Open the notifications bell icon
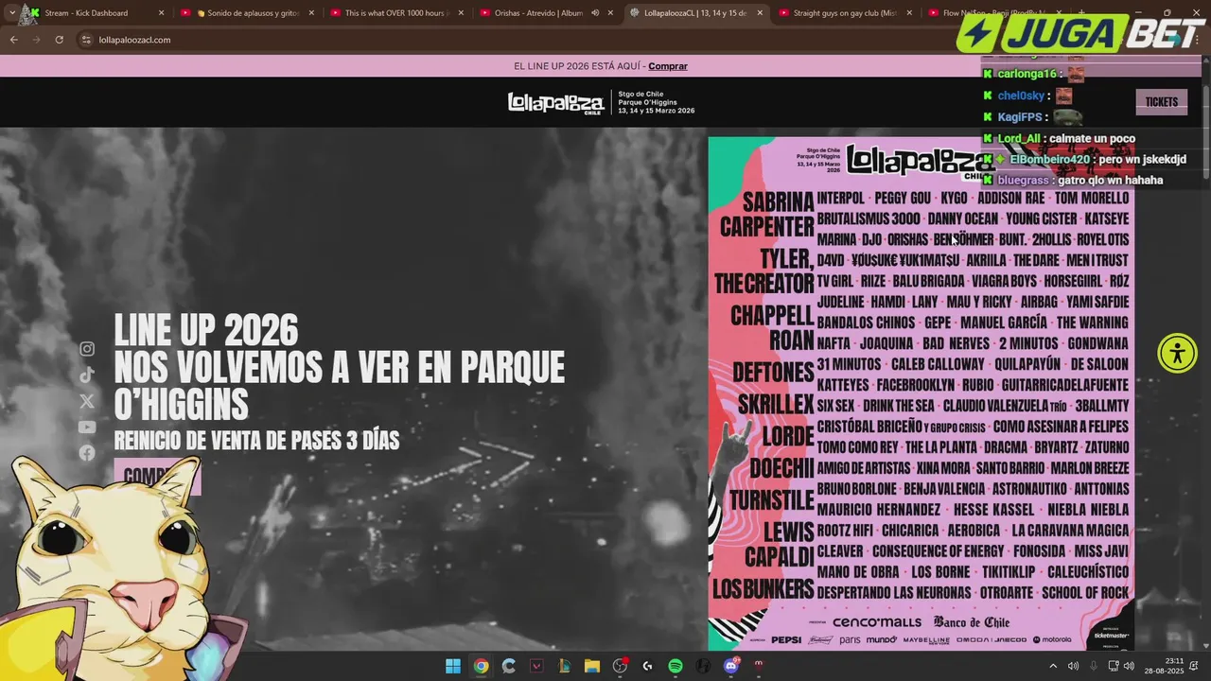1211x681 pixels. (1196, 666)
